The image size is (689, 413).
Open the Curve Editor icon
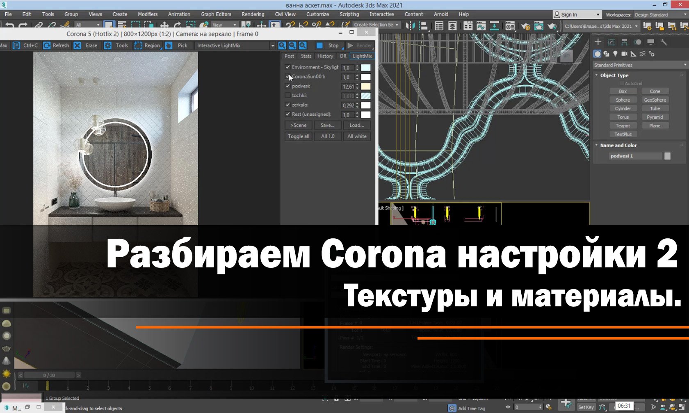[481, 26]
